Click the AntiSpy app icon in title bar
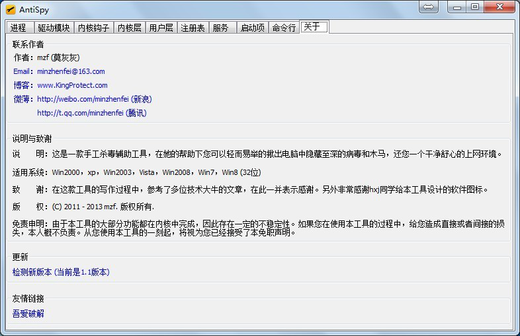The height and width of the screenshot is (336, 520). coord(11,10)
